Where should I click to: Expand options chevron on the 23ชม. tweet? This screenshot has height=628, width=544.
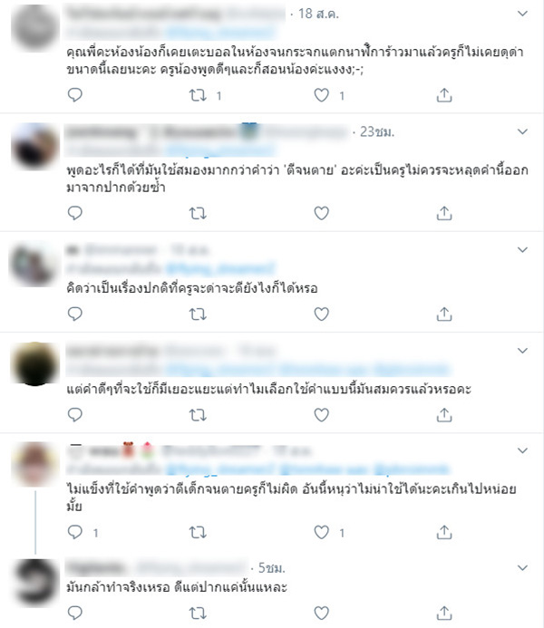pyautogui.click(x=522, y=131)
